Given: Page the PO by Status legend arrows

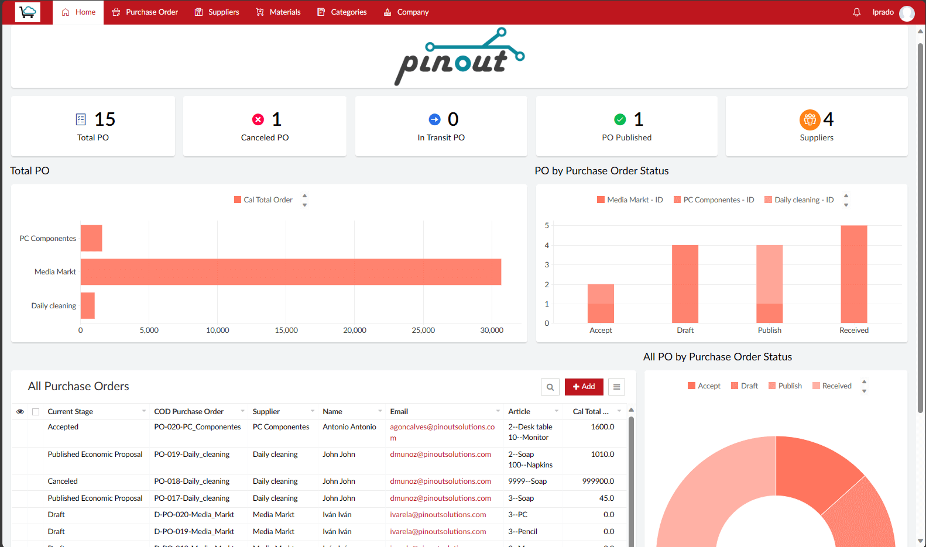Looking at the screenshot, I should [x=846, y=200].
